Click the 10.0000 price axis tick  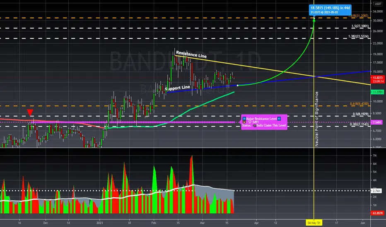378,102
